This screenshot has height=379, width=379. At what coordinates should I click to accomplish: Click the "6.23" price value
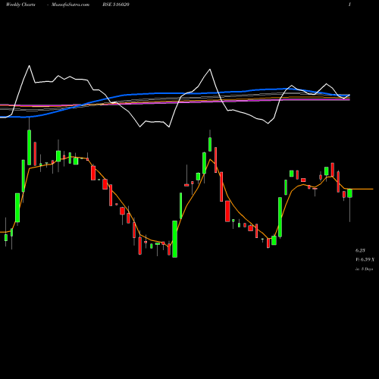(x=360, y=250)
